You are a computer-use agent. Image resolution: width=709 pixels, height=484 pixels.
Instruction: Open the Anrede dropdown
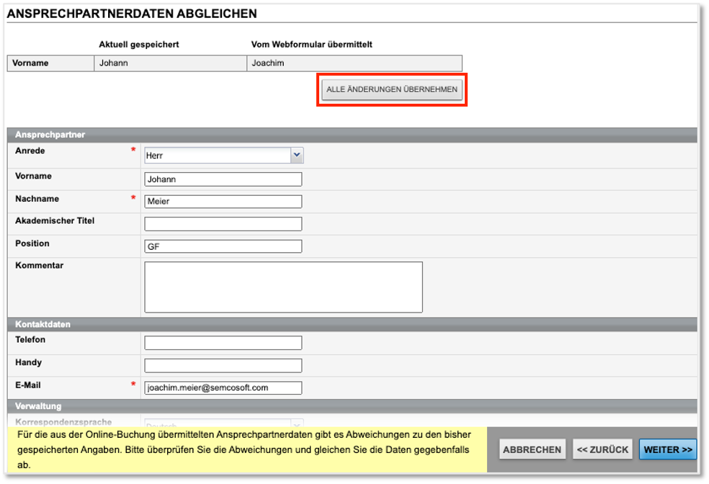(223, 156)
